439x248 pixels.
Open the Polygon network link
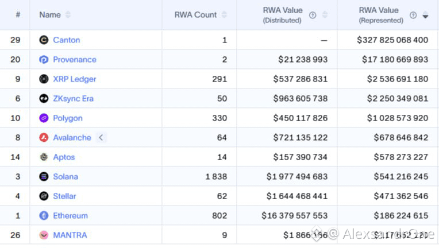68,118
